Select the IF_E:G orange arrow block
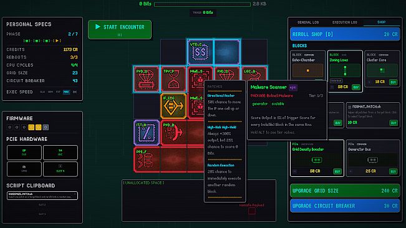406x228 pixels. tap(173, 106)
